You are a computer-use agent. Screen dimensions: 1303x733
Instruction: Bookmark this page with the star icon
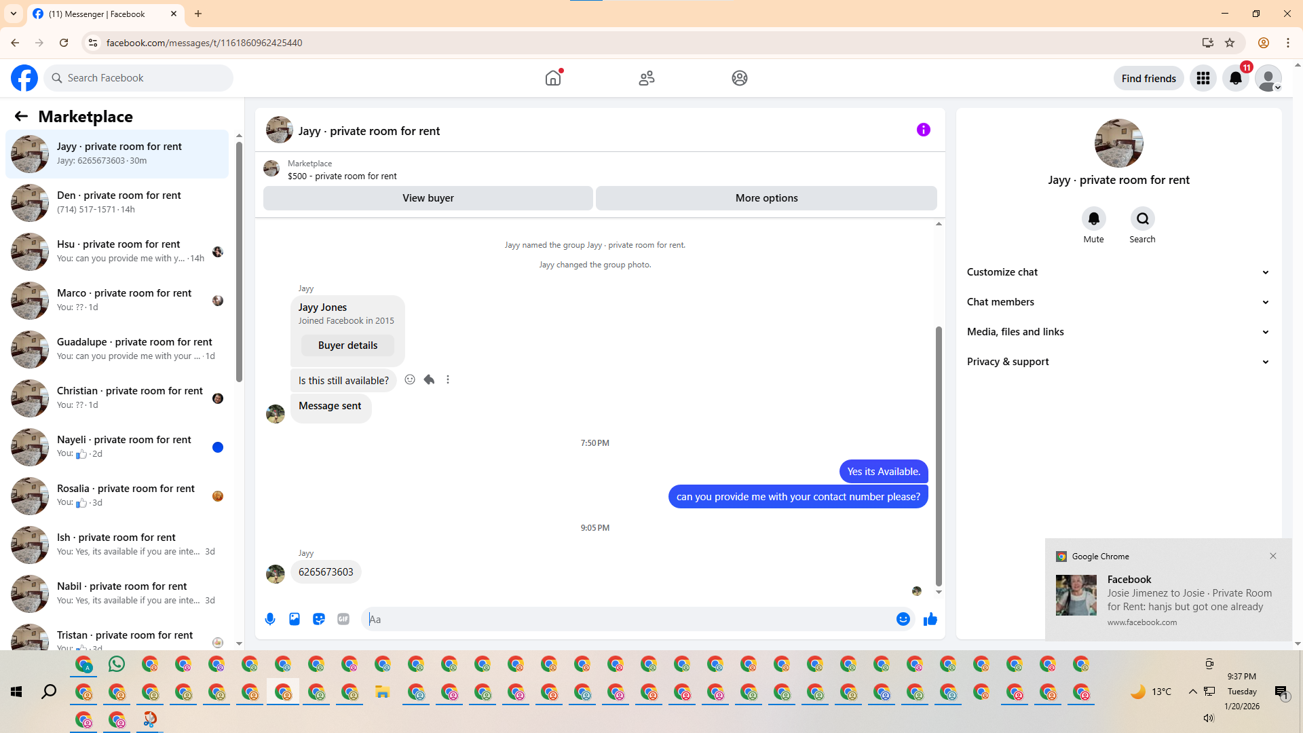pos(1230,43)
